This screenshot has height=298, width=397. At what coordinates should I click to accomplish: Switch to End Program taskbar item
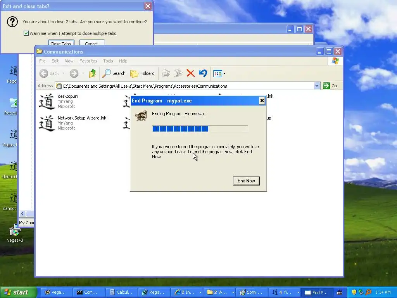[x=317, y=293]
